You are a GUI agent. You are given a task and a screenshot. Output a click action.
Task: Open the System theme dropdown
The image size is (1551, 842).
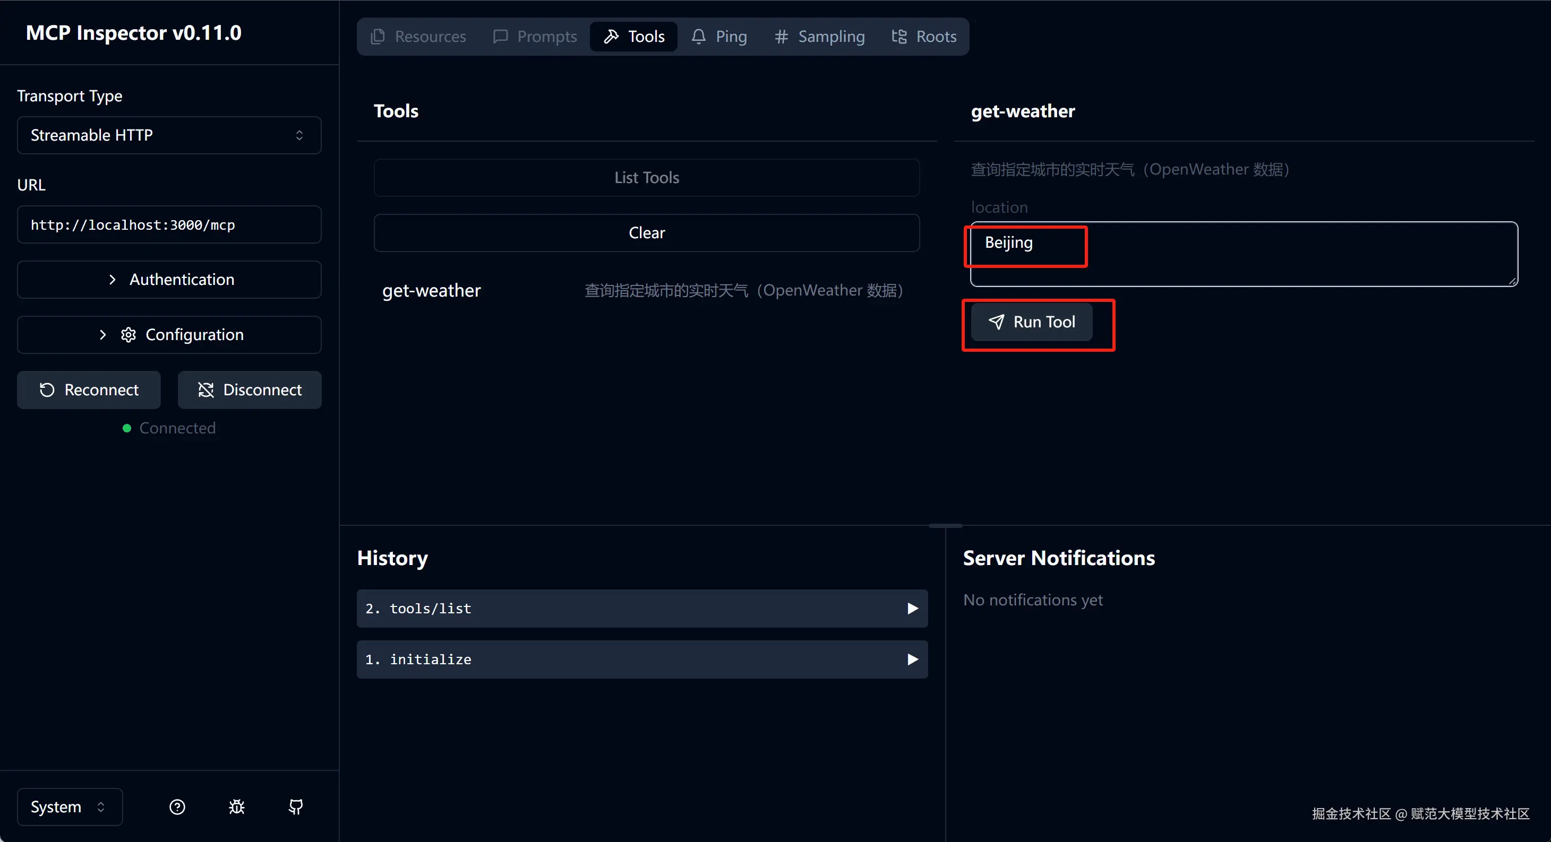(x=69, y=807)
